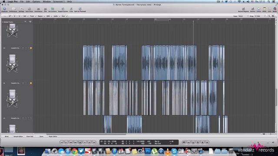Open project Settings in the toolbar
Viewport: 278px width, 156px height.
(x=21, y=10)
